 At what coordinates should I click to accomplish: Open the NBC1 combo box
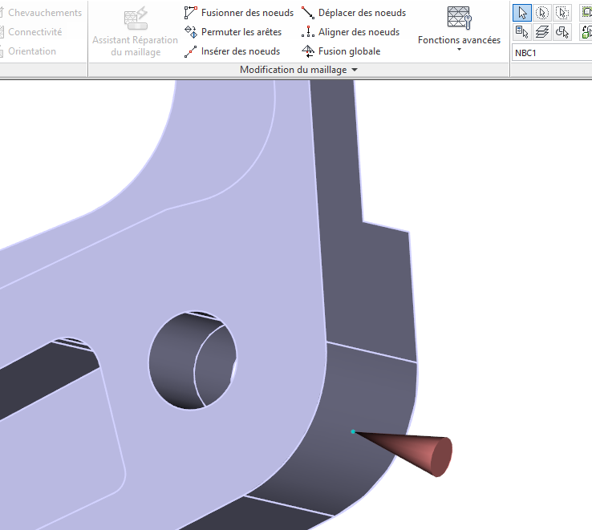point(552,53)
